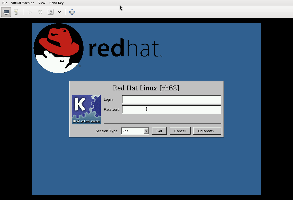The width and height of the screenshot is (293, 200).
Task: Open the Send Key menu
Action: [56, 3]
